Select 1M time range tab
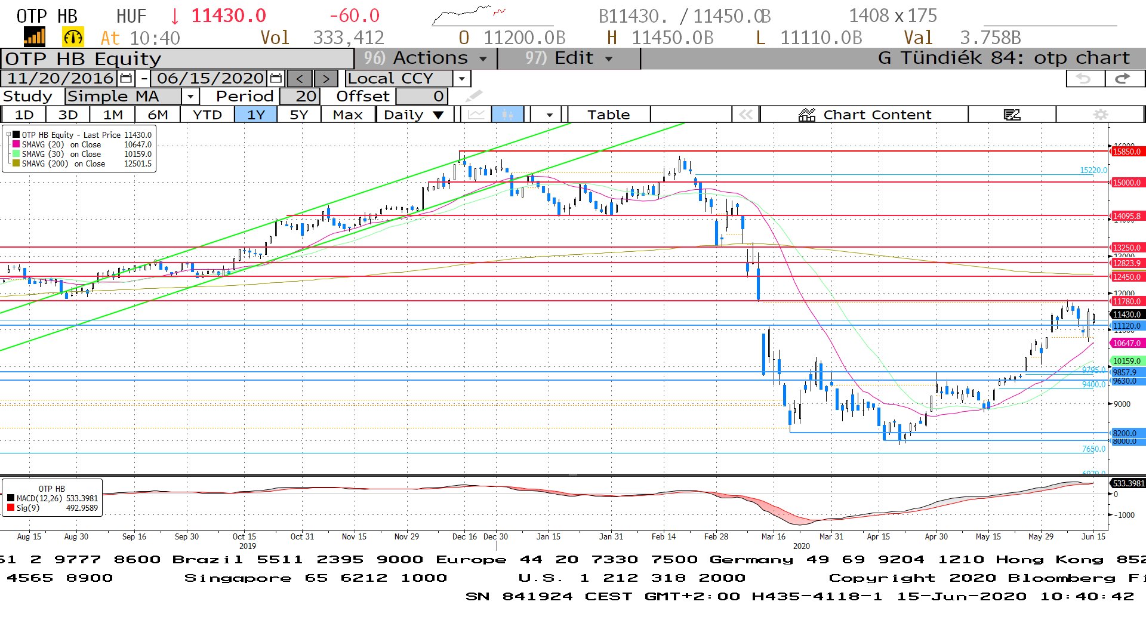This screenshot has width=1146, height=620. pyautogui.click(x=113, y=115)
